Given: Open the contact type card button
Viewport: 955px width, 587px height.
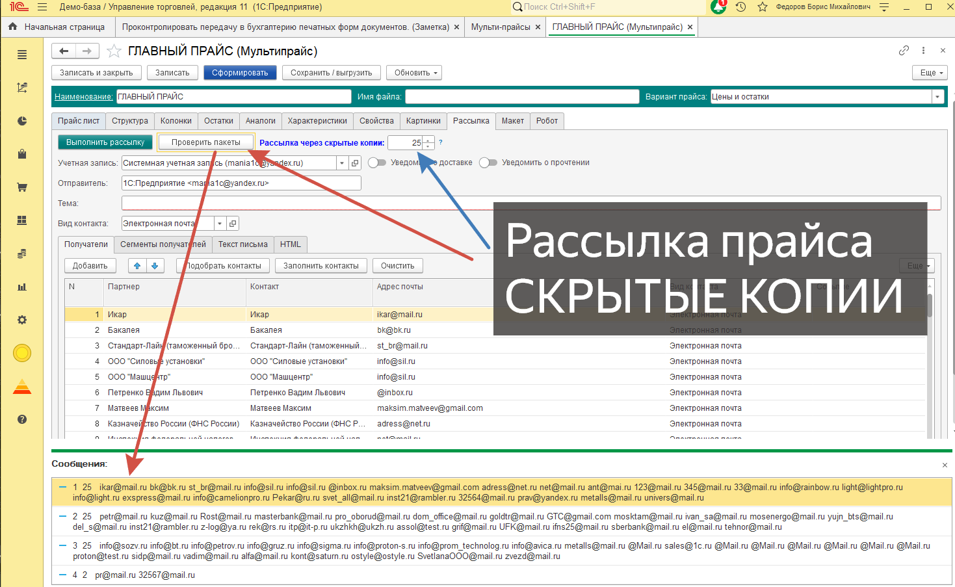Looking at the screenshot, I should coord(233,224).
